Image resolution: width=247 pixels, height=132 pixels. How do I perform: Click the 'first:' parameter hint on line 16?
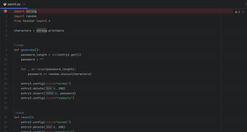pyautogui.click(x=49, y=88)
